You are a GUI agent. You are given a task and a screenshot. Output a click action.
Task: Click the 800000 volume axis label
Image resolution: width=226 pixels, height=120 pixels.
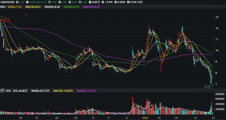click(x=220, y=94)
